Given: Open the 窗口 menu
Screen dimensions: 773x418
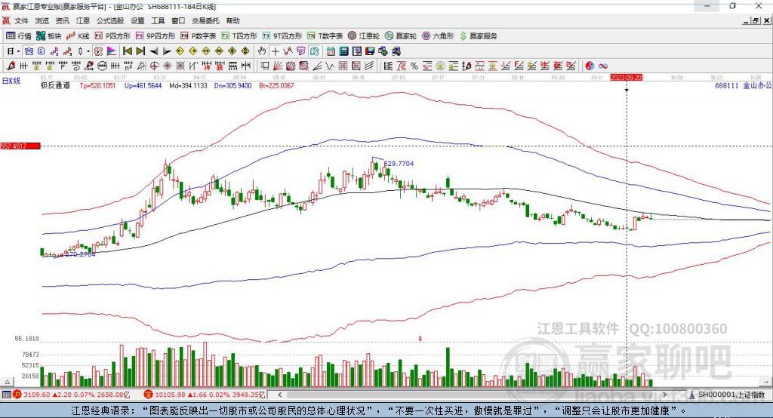Looking at the screenshot, I should [x=178, y=20].
